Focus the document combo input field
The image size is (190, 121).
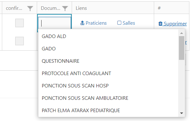coord(55,23)
